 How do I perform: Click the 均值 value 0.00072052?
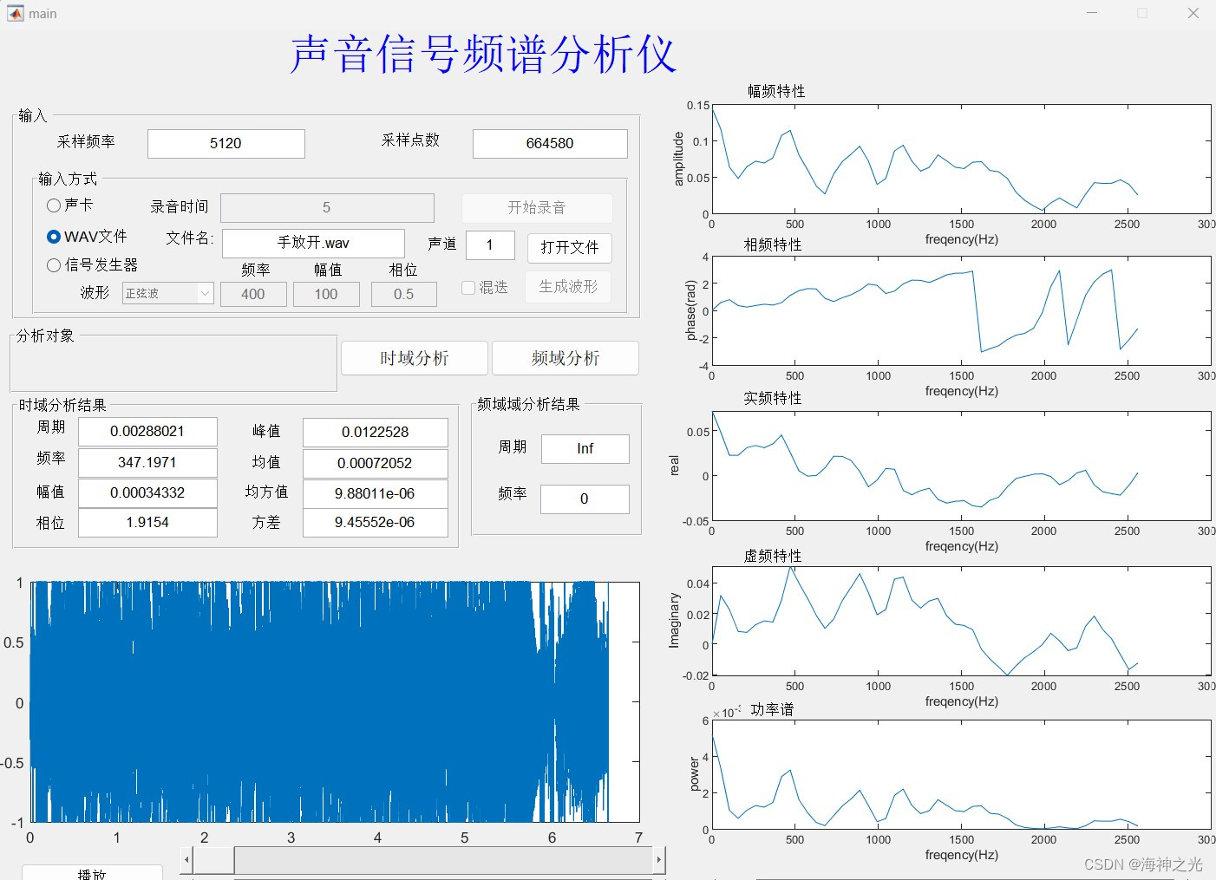(376, 463)
